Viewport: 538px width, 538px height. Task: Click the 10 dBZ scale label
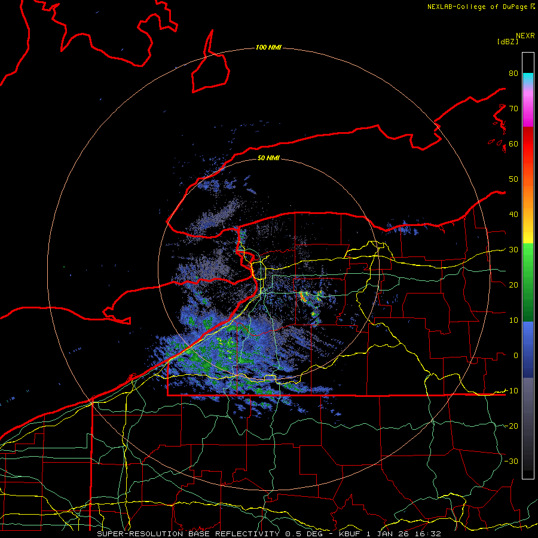[x=513, y=320]
